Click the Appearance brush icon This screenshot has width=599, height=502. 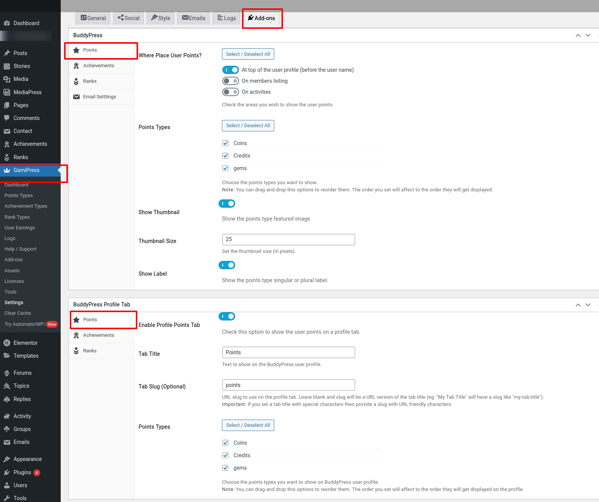pyautogui.click(x=7, y=459)
